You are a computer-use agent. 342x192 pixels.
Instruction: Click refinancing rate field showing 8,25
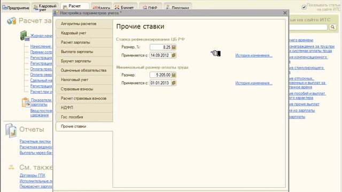(x=160, y=47)
